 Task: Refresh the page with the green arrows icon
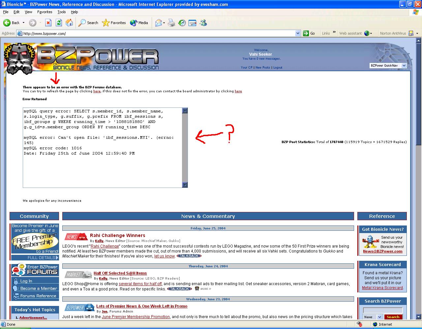(x=59, y=23)
